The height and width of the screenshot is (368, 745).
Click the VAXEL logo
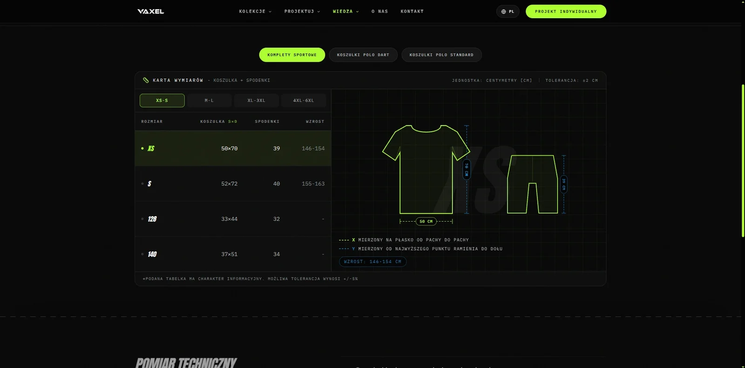click(150, 11)
